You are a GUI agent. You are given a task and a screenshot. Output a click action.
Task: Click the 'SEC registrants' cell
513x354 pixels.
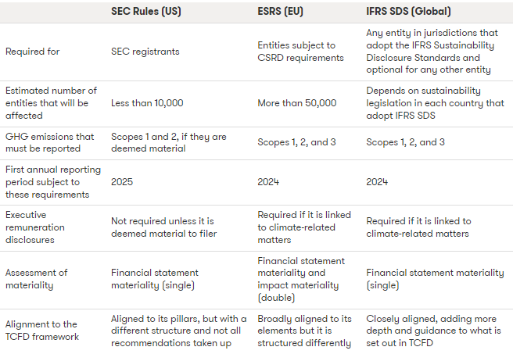click(x=145, y=52)
